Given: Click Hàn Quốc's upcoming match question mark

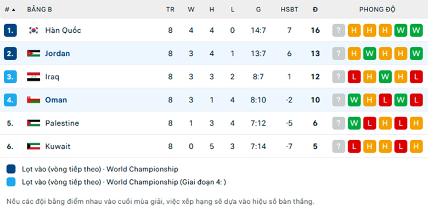Looking at the screenshot, I should pyautogui.click(x=339, y=30).
